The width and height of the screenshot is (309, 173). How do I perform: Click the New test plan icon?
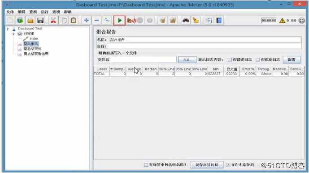11,21
